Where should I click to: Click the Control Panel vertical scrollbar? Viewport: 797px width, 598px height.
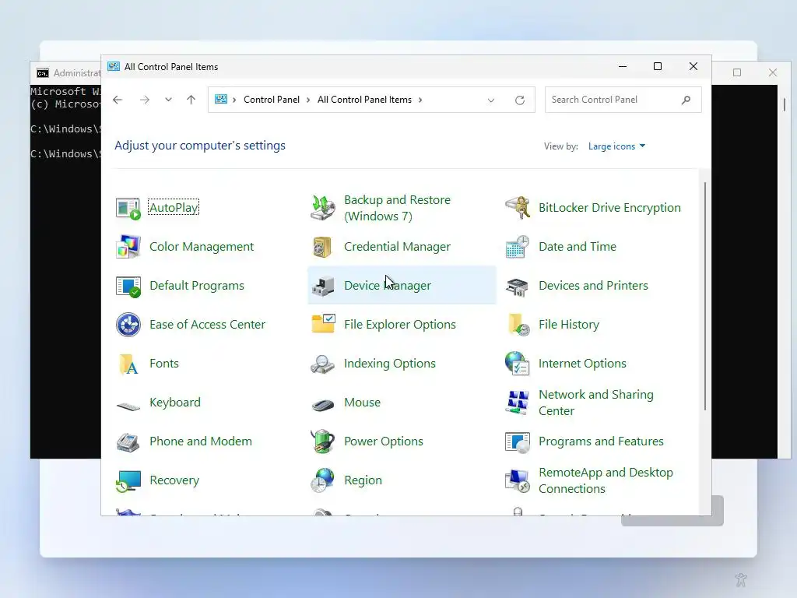click(705, 295)
